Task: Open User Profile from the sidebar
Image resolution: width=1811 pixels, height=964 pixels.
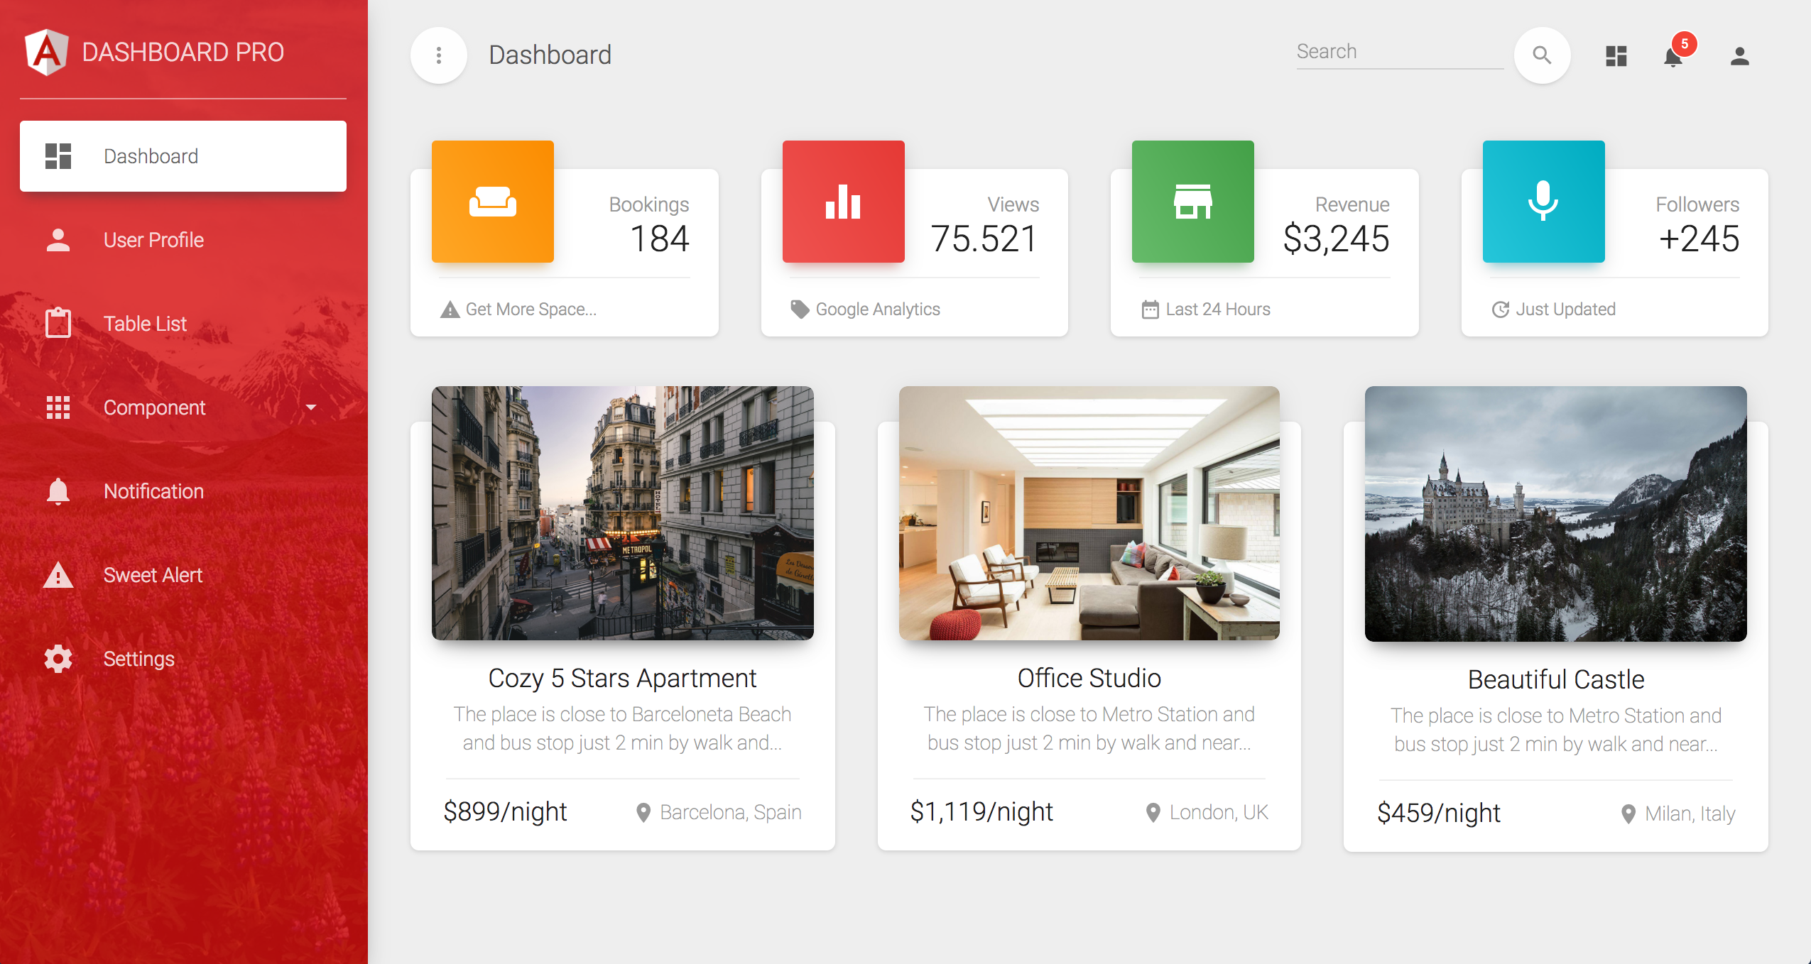Action: click(x=183, y=240)
